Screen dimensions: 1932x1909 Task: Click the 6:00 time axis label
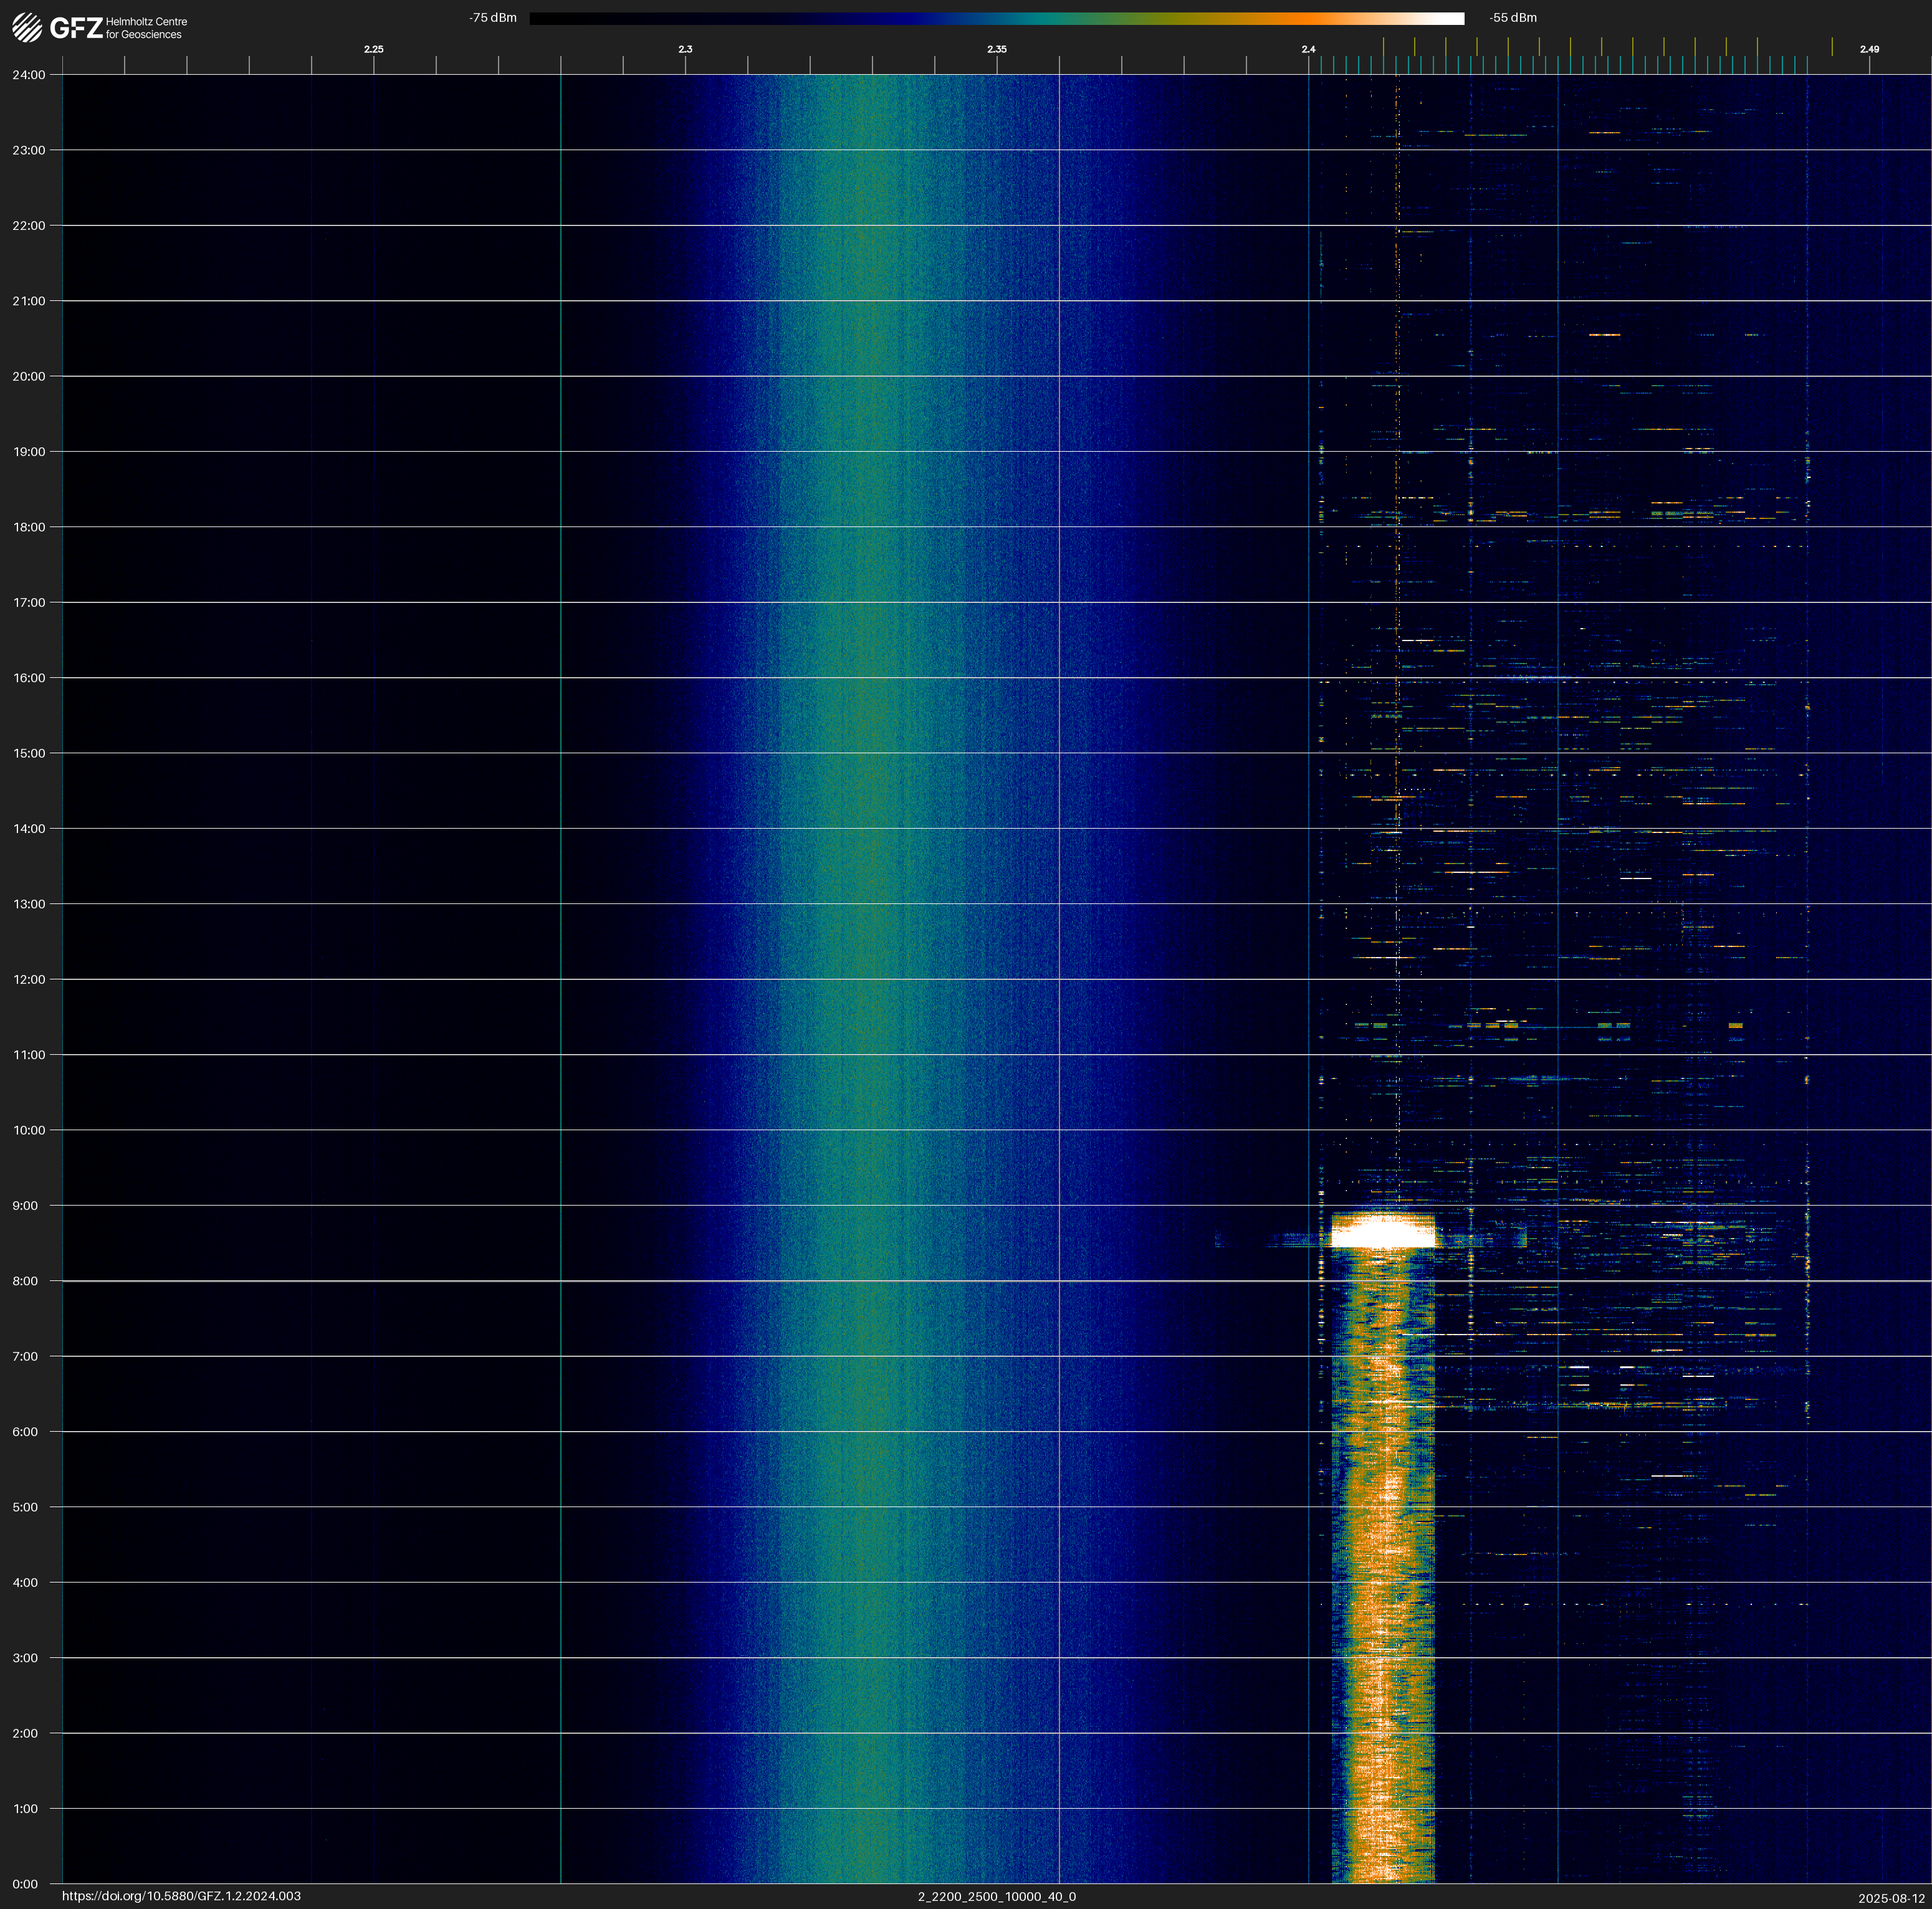[x=25, y=1431]
